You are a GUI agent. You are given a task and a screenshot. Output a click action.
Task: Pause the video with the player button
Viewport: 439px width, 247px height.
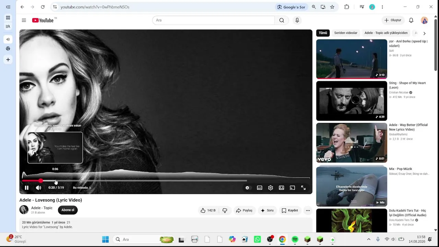click(26, 188)
